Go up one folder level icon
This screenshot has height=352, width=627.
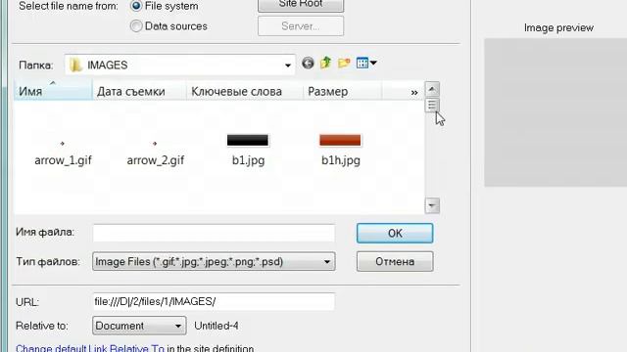click(325, 63)
